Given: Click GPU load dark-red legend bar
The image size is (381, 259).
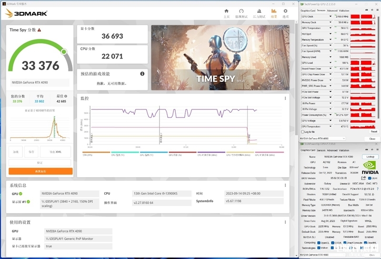Looking at the screenshot, I should tap(182, 152).
